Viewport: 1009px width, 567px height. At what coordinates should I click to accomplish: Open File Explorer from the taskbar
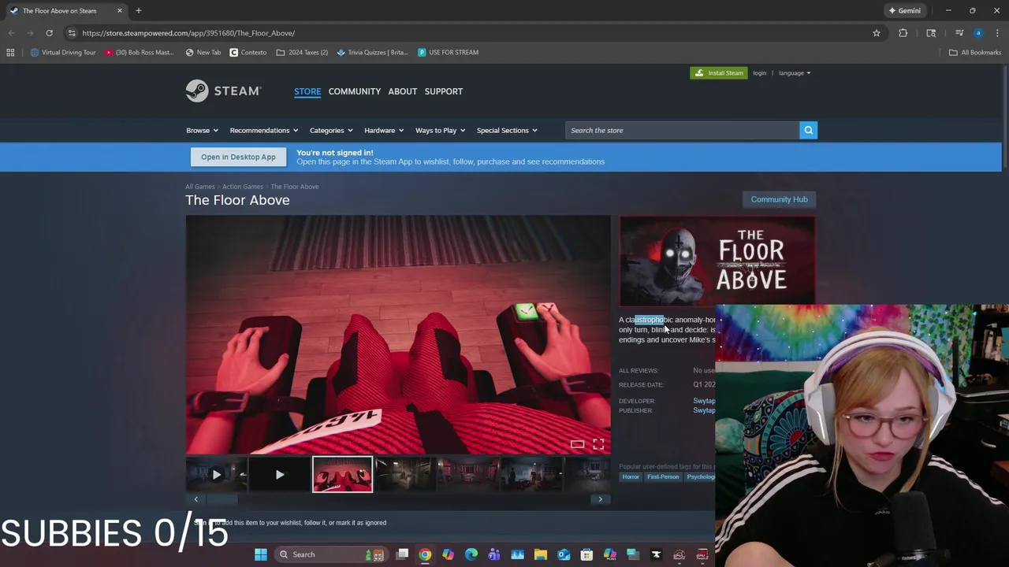541,554
